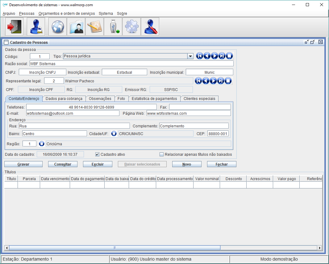Select the Estatistica de pagamentos tab
The image size is (329, 264).
coord(154,99)
